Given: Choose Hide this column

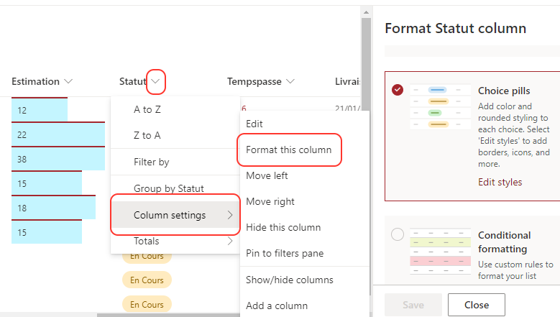Looking at the screenshot, I should (283, 227).
